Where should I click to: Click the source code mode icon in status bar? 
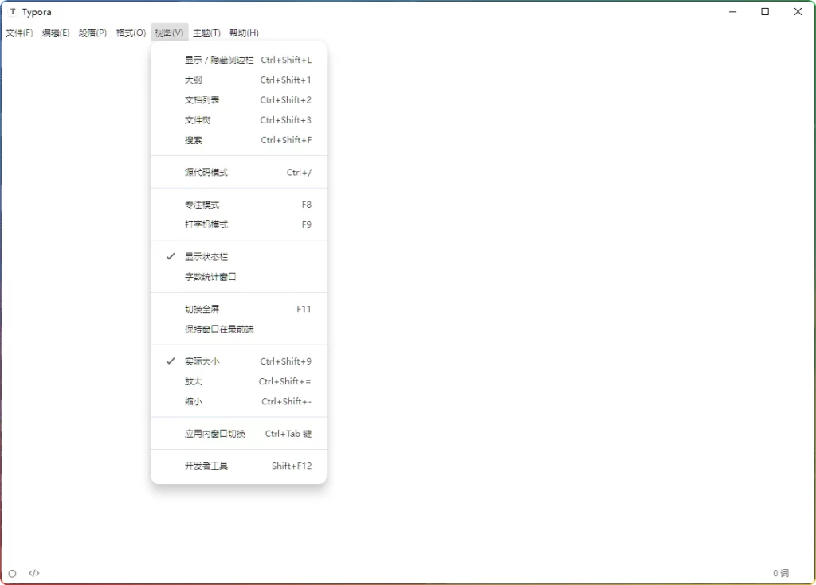[x=35, y=572]
